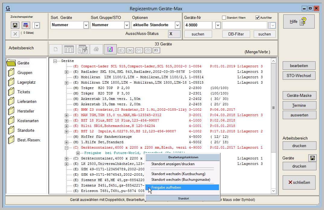This screenshot has height=210, width=324.
Task: Click the Geräte-Nr input field
Action: point(198,25)
